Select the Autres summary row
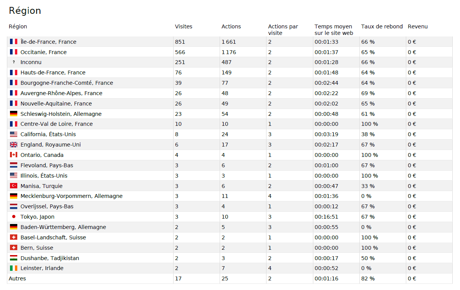 click(17, 278)
